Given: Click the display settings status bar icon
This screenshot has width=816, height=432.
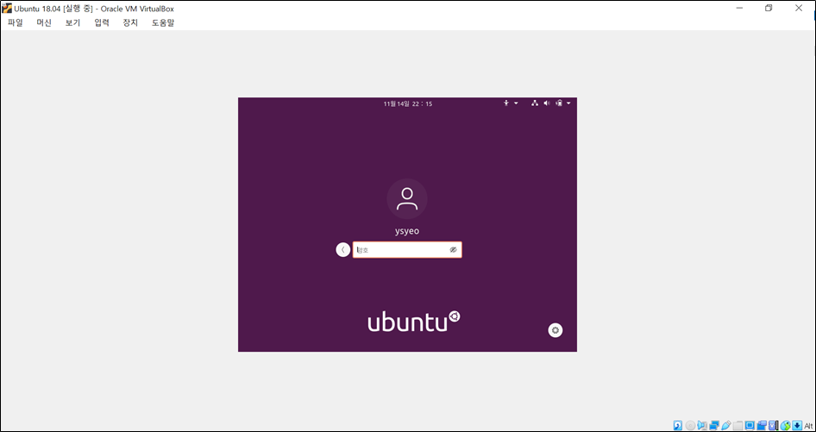Looking at the screenshot, I should tap(750, 425).
